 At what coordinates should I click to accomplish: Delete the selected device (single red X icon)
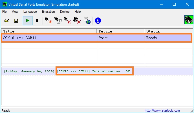click(67, 20)
